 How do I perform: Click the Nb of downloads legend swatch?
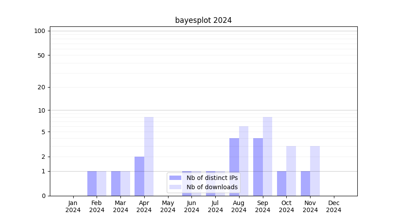(x=175, y=187)
